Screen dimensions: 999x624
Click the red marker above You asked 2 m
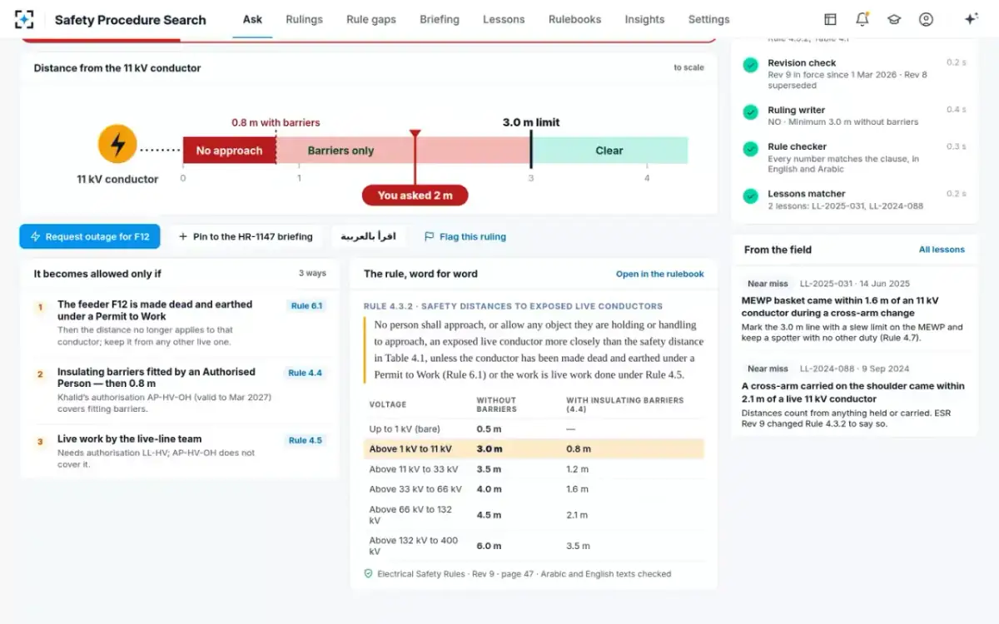tap(415, 134)
